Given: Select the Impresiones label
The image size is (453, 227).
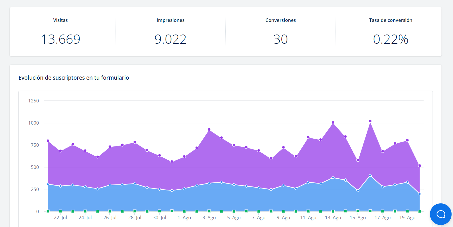Looking at the screenshot, I should point(170,20).
